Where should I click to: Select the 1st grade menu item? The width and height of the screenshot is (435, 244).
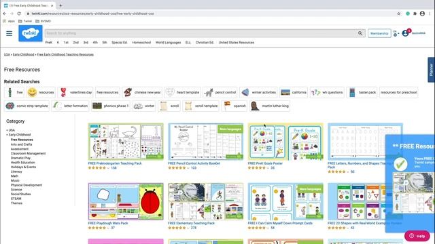tap(66, 43)
